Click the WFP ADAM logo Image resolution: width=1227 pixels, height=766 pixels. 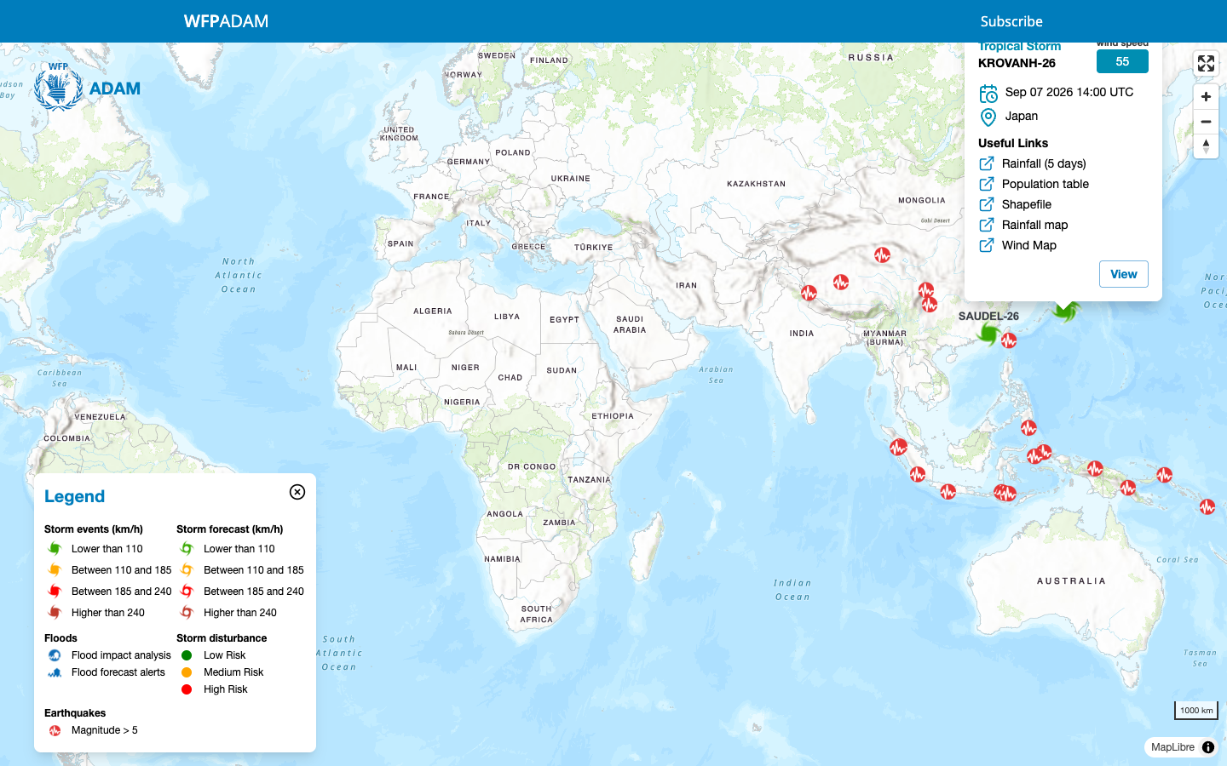tap(87, 87)
